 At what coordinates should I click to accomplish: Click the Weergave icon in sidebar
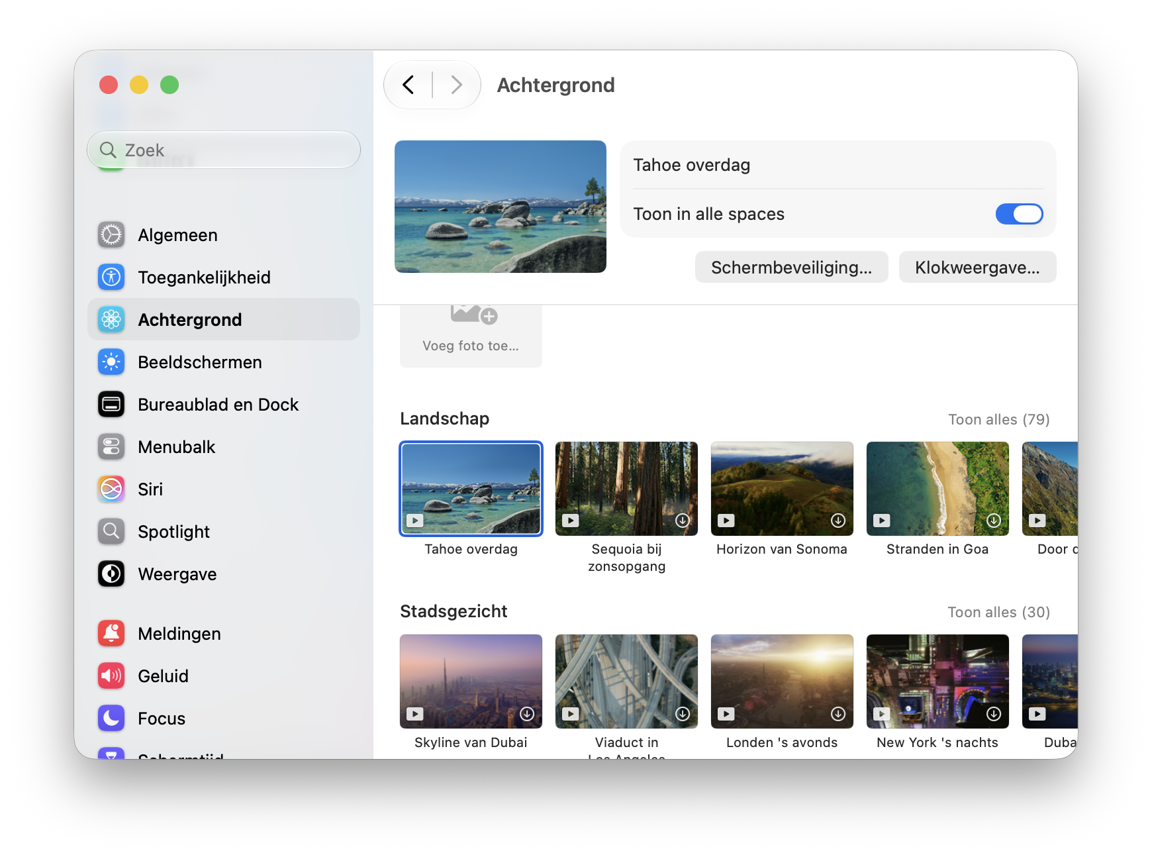pos(111,574)
